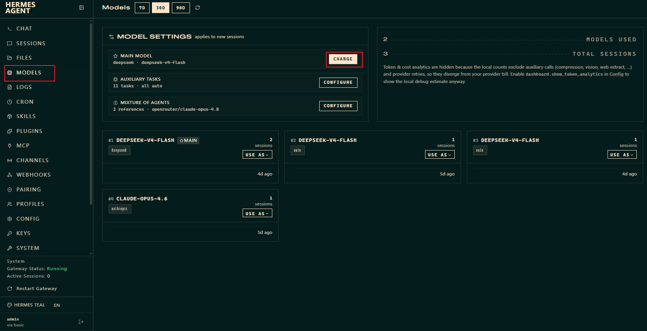Click the Webhooks icon in the sidebar

click(x=10, y=175)
